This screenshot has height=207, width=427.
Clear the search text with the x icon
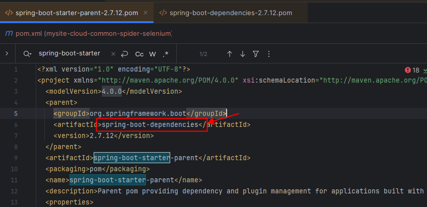click(x=113, y=54)
